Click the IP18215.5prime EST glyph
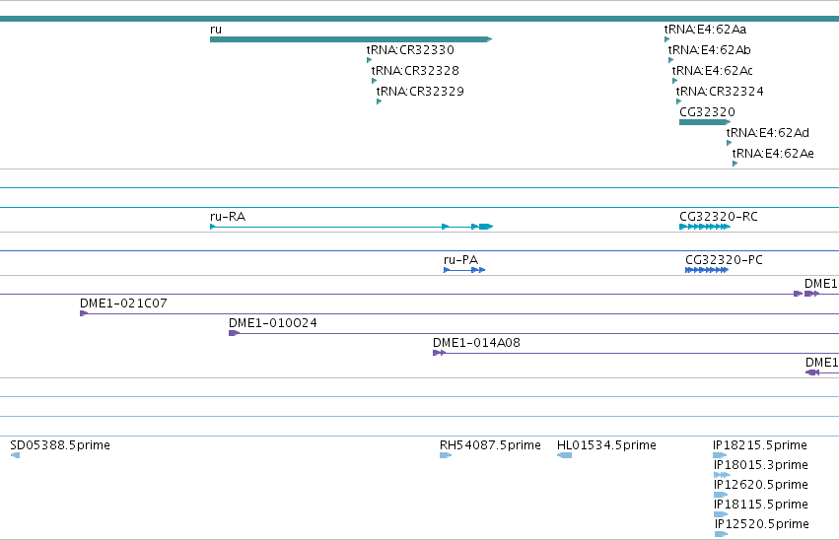The width and height of the screenshot is (839, 540). [x=720, y=455]
